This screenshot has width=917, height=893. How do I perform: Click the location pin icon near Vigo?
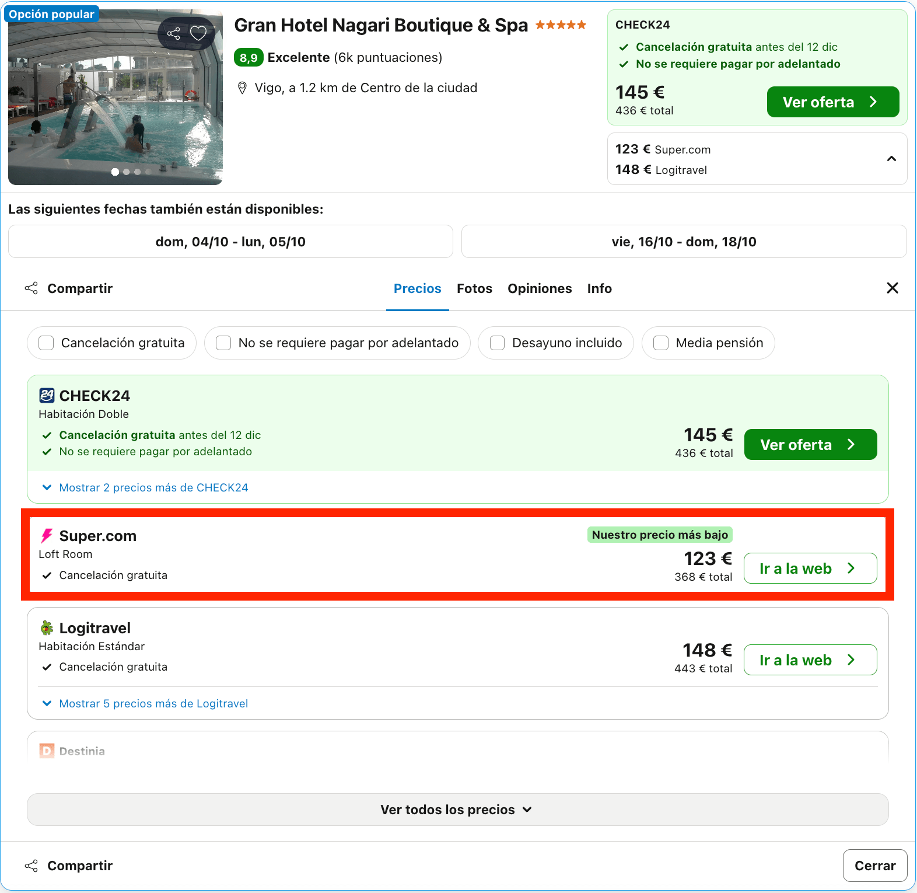(x=243, y=88)
